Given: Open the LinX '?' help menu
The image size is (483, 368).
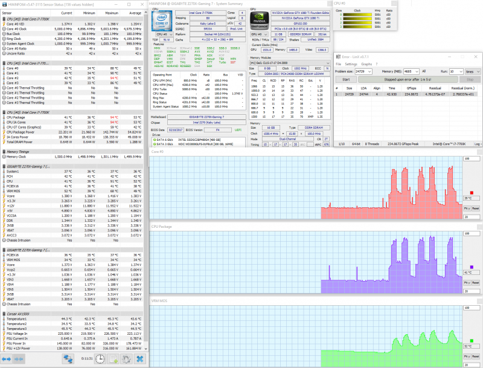Looking at the screenshot, I should tap(376, 64).
